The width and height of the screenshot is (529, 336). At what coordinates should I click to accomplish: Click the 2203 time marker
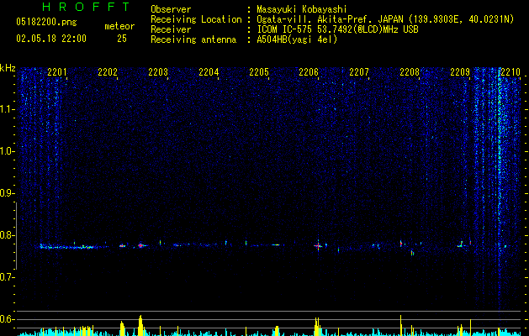pos(158,72)
